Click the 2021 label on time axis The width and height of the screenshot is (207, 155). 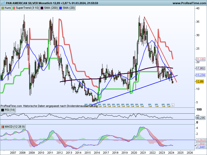point(143,153)
